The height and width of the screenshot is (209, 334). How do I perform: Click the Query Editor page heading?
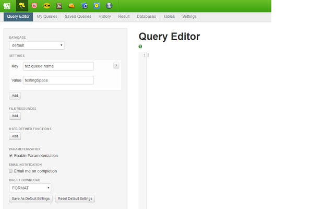(169, 37)
